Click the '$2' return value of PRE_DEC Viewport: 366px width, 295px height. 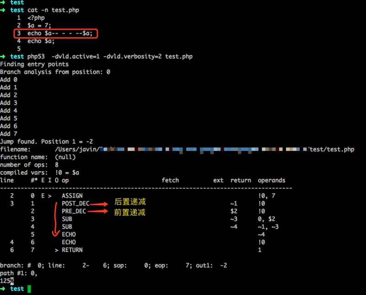point(234,211)
